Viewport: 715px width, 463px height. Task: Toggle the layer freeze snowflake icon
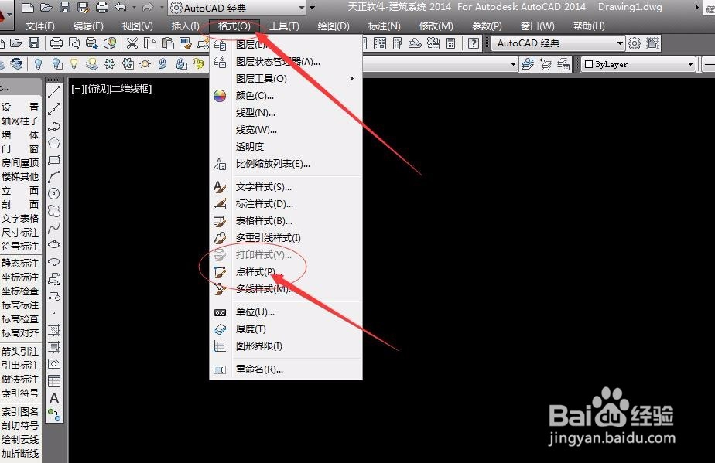click(x=109, y=64)
